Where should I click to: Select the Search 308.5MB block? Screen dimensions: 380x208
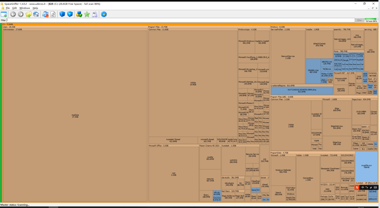[278, 194]
